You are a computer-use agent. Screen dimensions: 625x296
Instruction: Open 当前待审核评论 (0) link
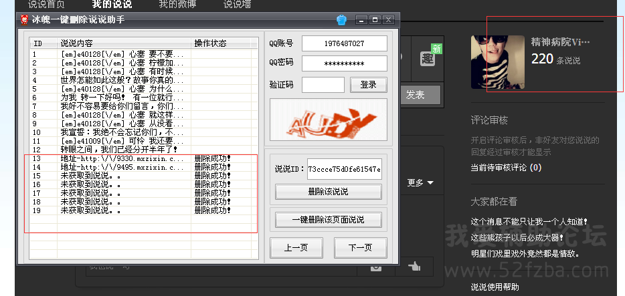pos(506,168)
